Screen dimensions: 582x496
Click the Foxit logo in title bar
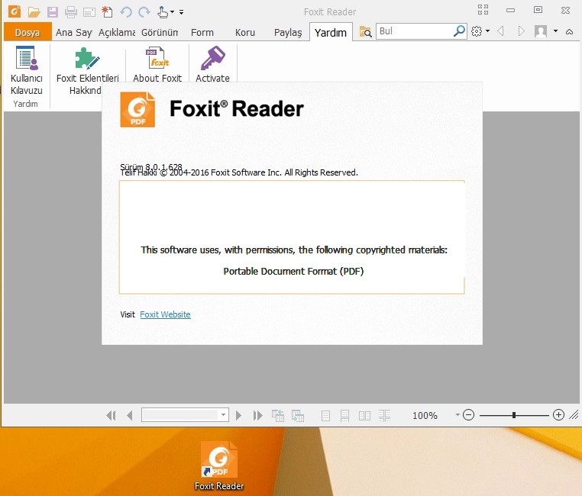pos(15,11)
